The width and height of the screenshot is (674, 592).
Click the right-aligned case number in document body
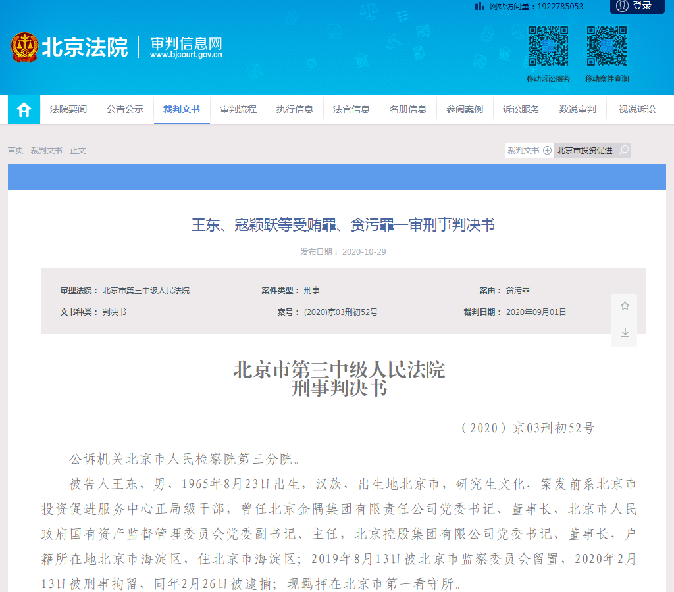point(528,428)
